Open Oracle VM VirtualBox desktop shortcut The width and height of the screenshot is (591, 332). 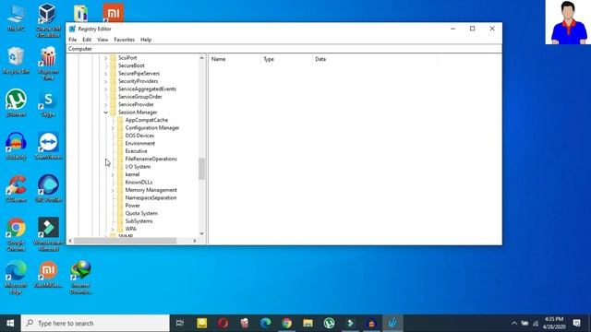[x=48, y=20]
